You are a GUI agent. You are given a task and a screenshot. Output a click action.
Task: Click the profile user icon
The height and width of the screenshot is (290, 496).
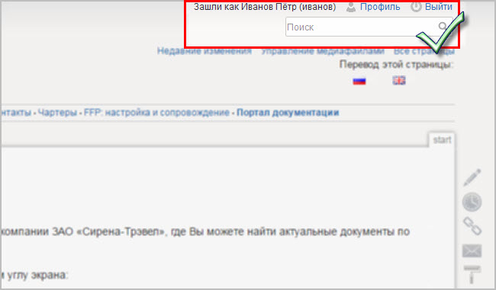click(x=351, y=7)
